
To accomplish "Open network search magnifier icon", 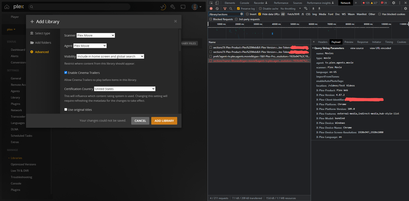I will [231, 8].
